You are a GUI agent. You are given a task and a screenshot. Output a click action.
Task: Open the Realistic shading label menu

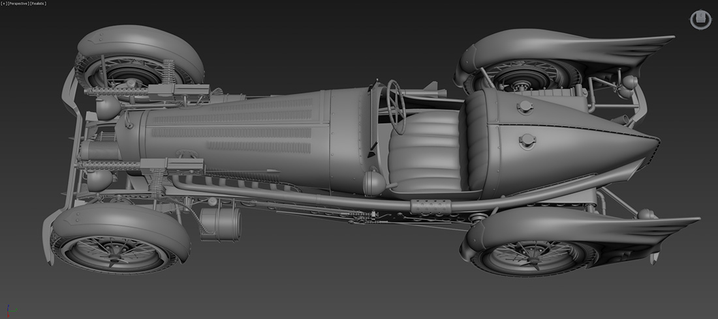point(38,3)
